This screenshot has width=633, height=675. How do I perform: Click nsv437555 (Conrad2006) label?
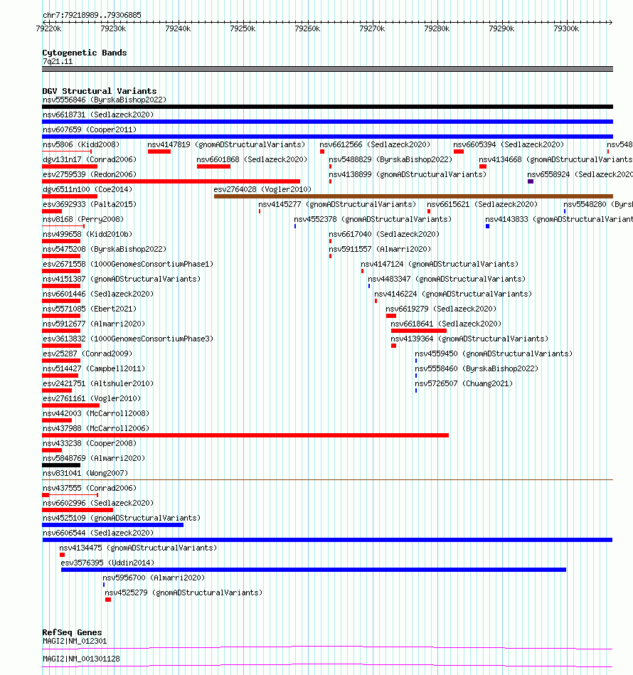(90, 488)
